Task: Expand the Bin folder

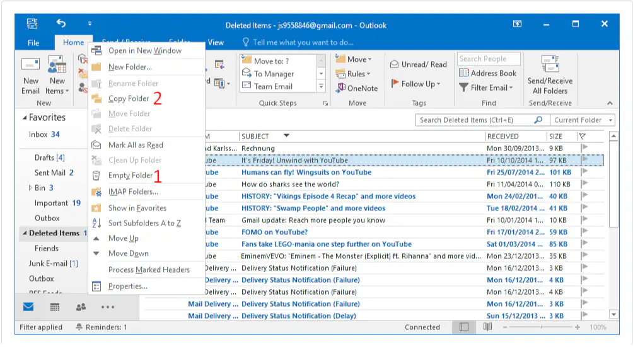Action: point(30,188)
